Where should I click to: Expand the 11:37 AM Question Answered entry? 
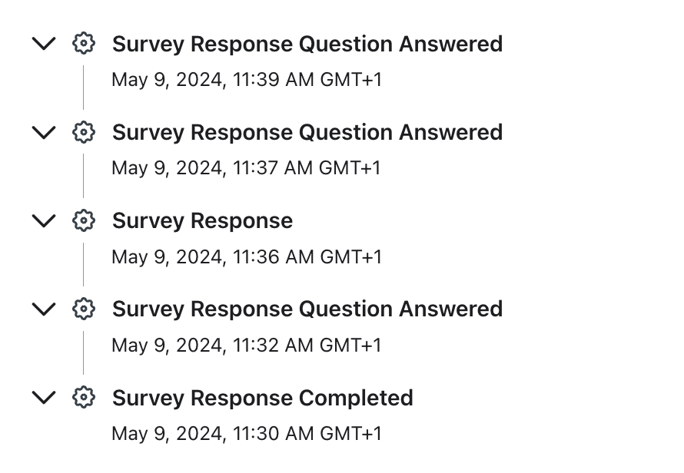44,132
